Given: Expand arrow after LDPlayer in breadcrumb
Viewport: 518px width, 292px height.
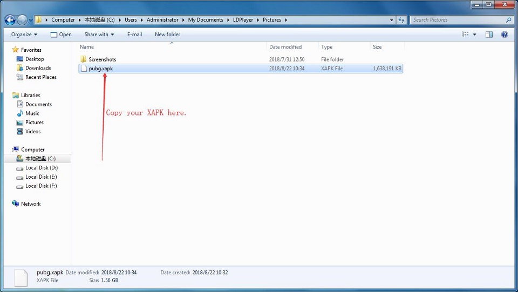Looking at the screenshot, I should tap(258, 20).
